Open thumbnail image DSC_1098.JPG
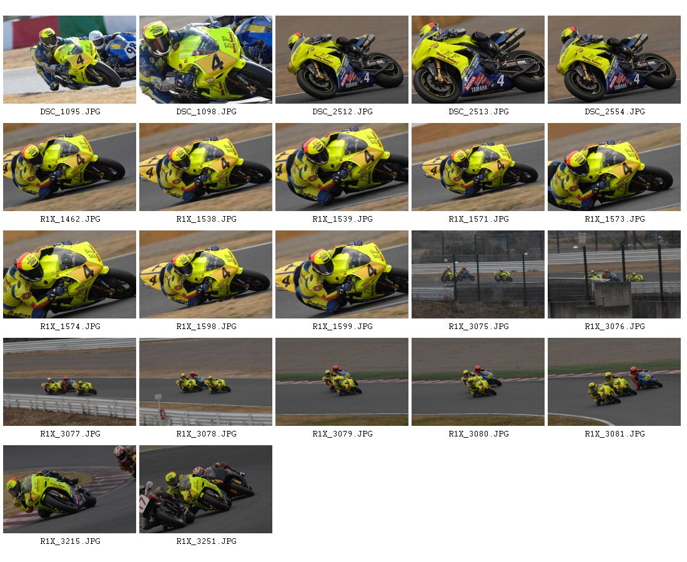Image resolution: width=687 pixels, height=562 pixels. [206, 59]
